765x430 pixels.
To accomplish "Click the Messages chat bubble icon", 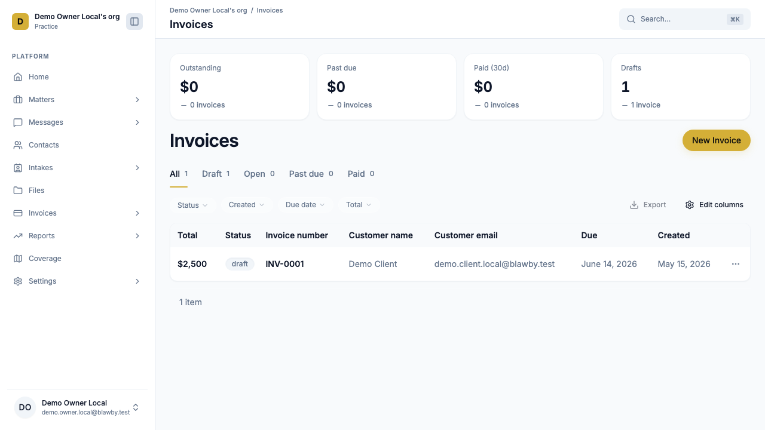I will (x=18, y=122).
